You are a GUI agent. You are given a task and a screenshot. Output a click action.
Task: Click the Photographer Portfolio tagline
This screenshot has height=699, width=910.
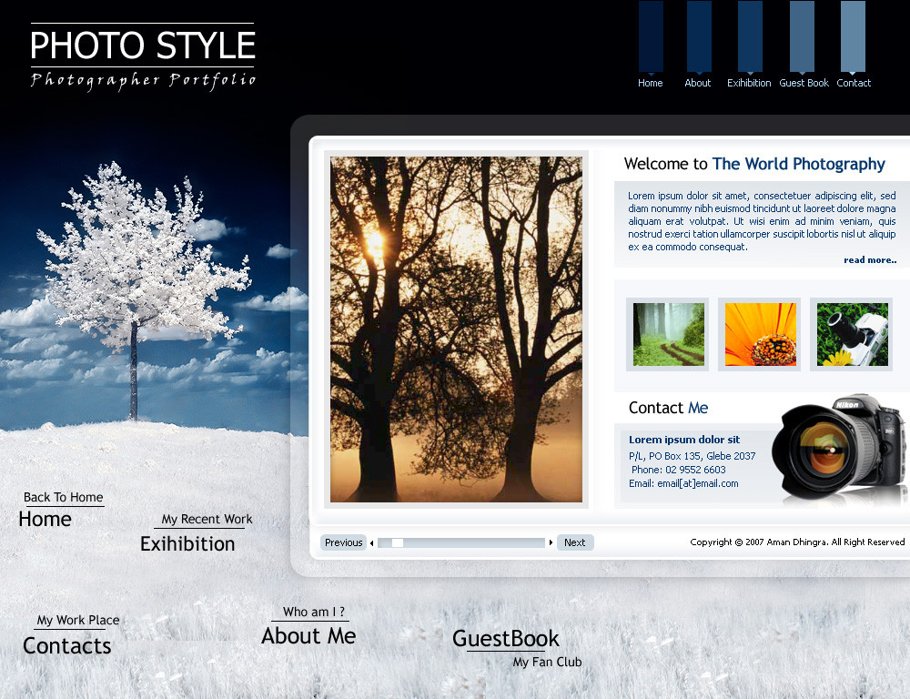(x=143, y=81)
